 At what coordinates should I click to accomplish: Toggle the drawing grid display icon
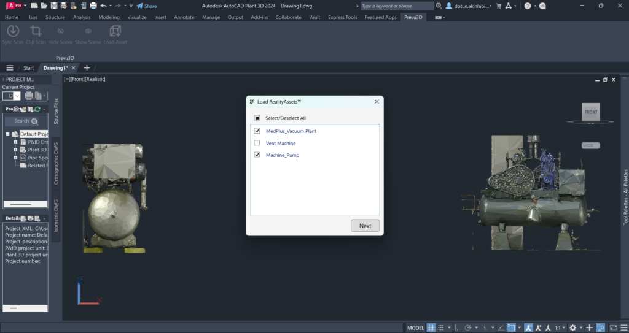click(x=431, y=327)
